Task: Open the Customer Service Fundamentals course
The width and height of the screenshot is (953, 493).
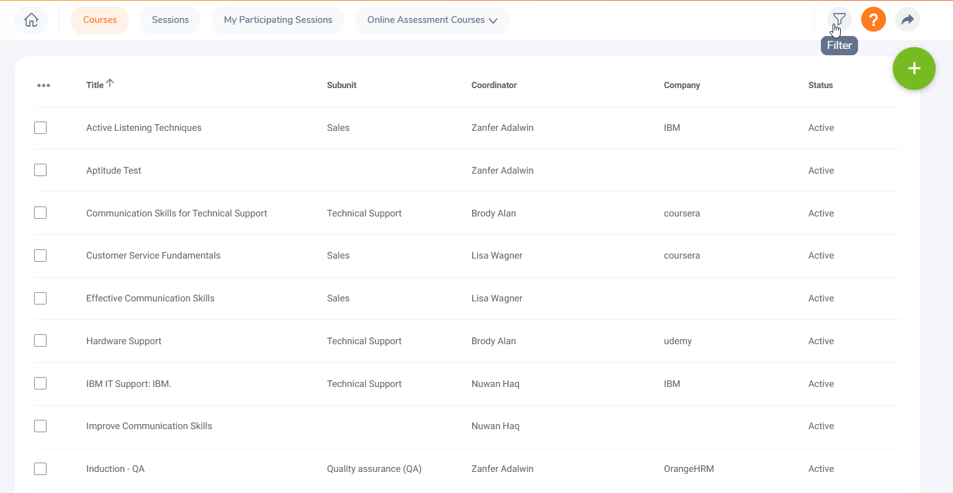Action: [x=153, y=255]
